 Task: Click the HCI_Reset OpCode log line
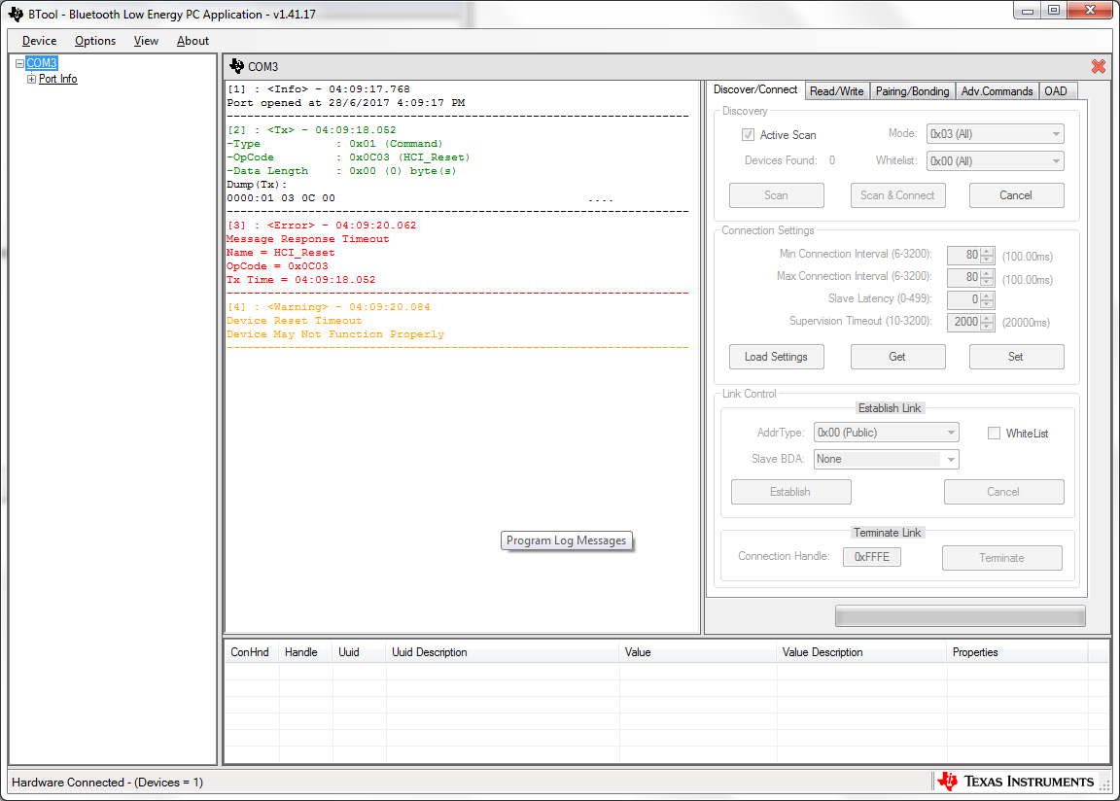point(348,157)
